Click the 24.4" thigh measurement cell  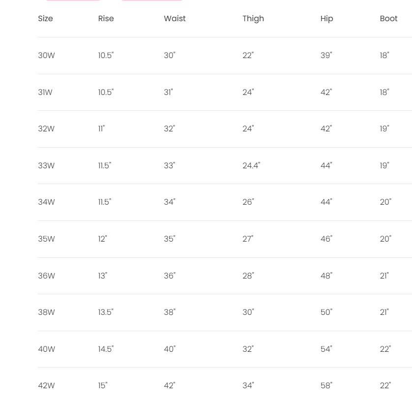[251, 166]
